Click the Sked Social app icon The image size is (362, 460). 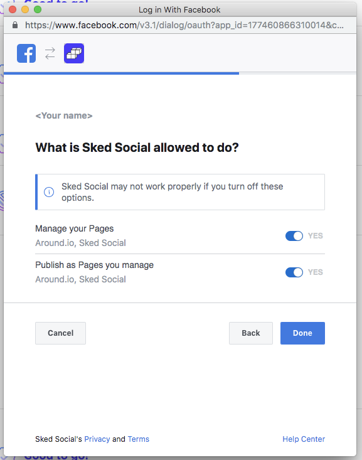(x=74, y=53)
